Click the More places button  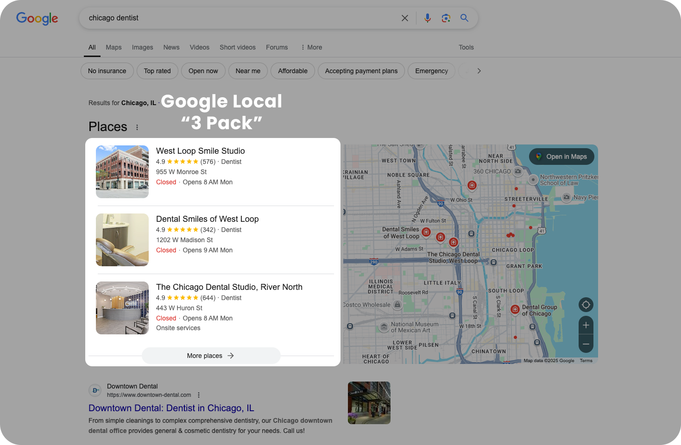[211, 356]
